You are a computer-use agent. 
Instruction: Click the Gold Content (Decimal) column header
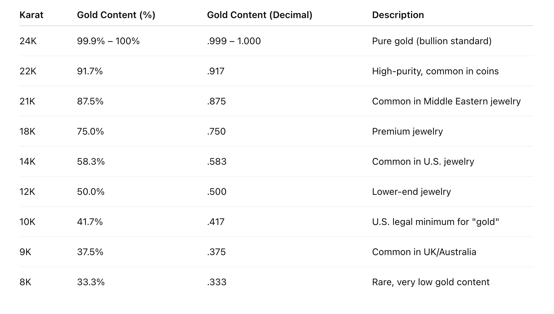point(260,15)
